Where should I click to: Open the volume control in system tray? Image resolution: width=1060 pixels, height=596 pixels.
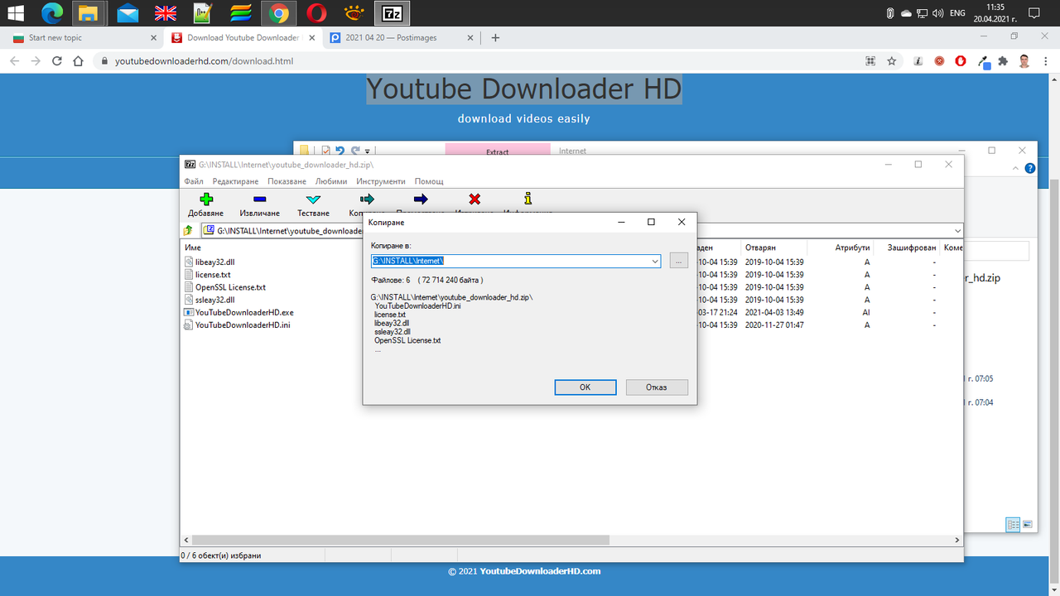point(937,13)
